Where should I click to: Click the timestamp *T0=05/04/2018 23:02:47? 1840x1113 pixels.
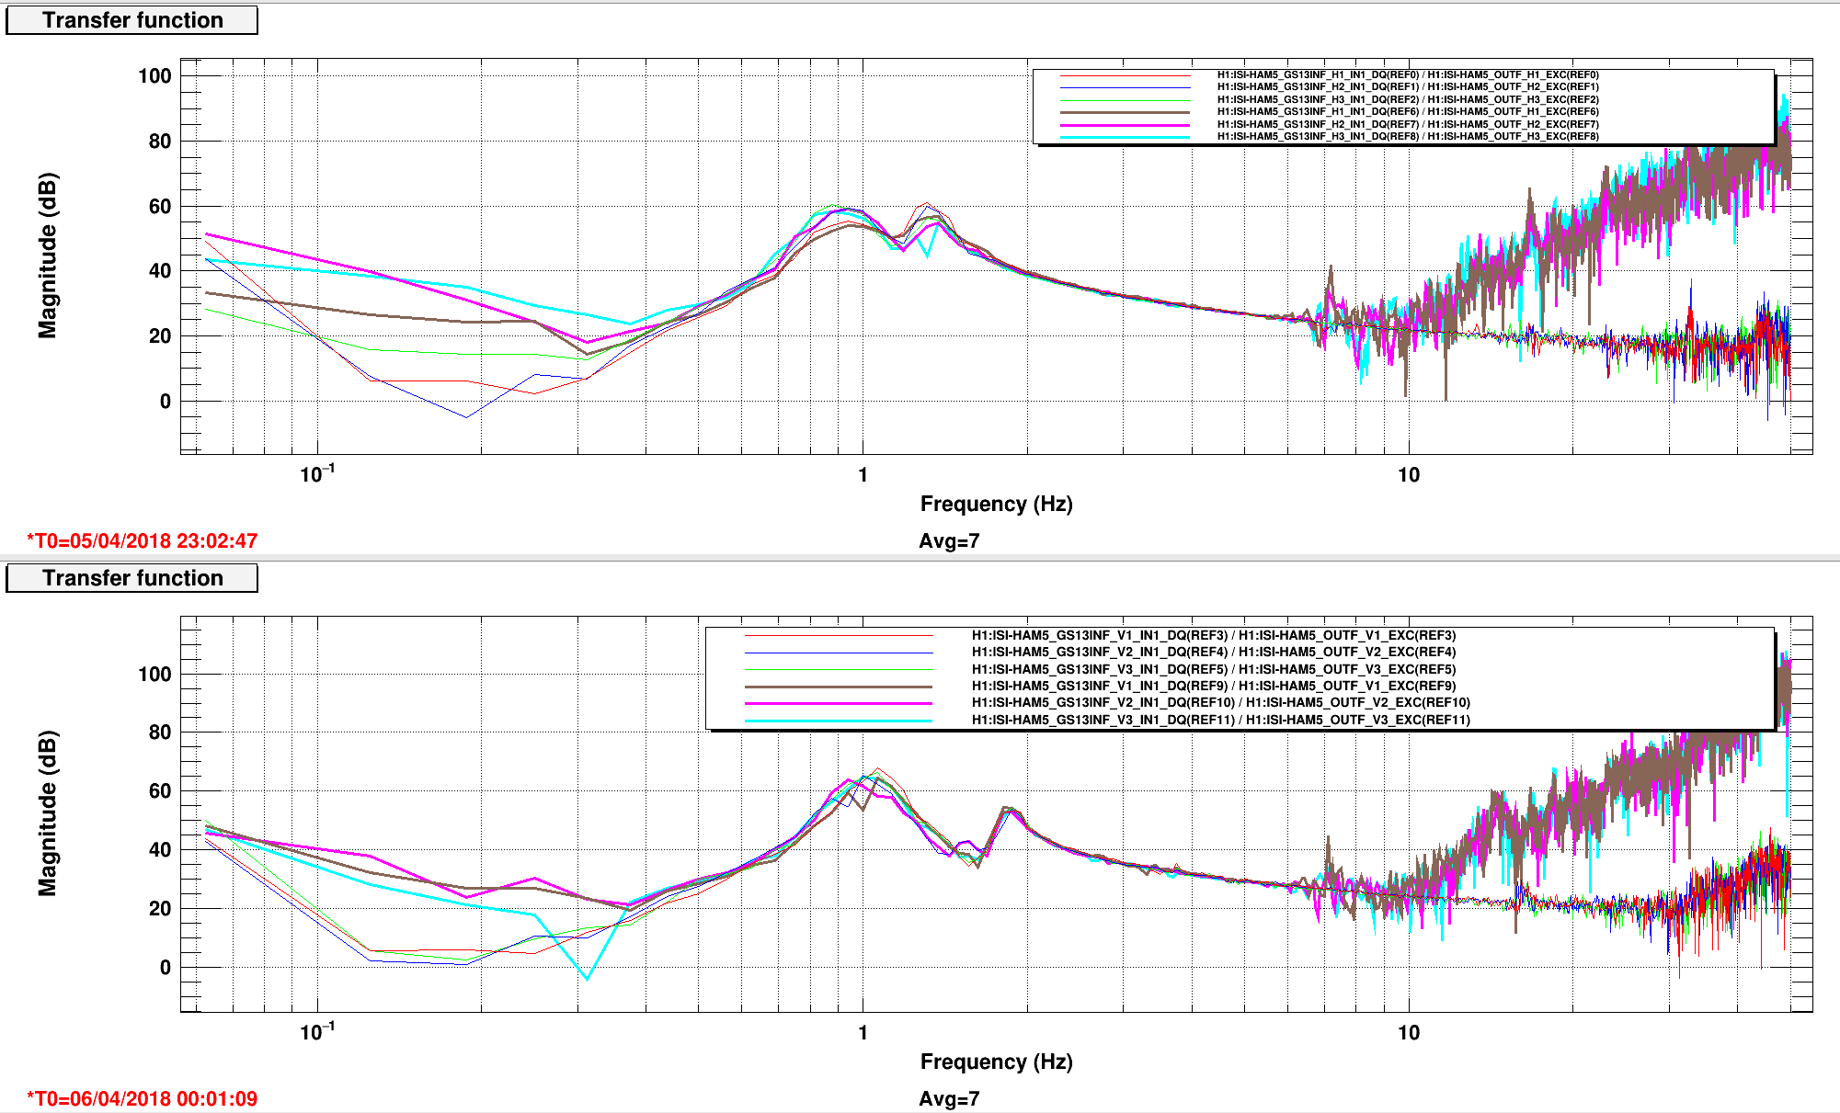click(142, 541)
